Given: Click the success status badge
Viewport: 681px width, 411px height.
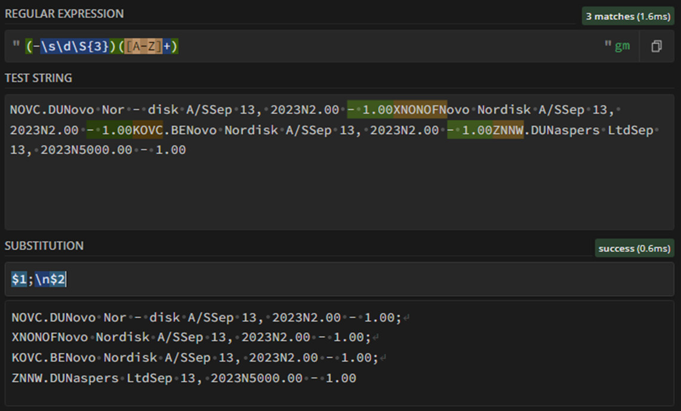Looking at the screenshot, I should [634, 248].
